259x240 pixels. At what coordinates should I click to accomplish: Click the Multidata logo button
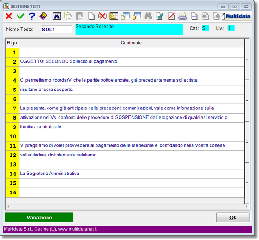236,16
